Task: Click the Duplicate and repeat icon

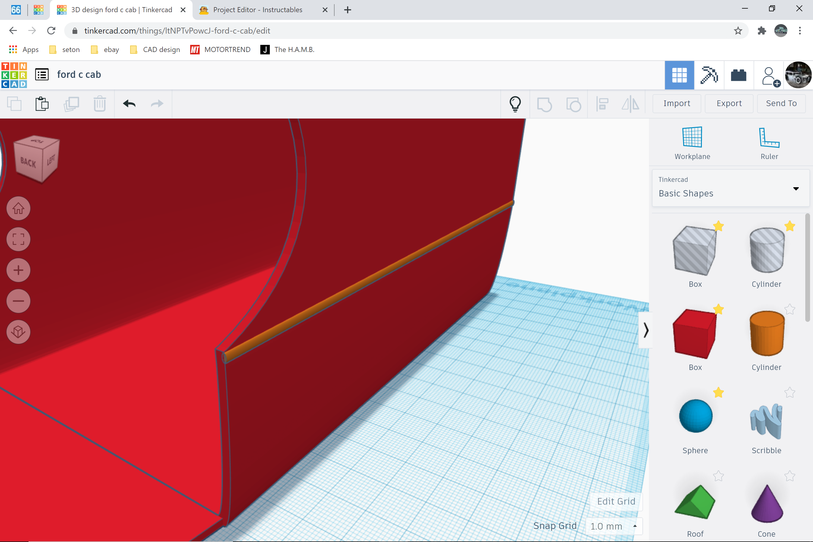Action: 71,104
